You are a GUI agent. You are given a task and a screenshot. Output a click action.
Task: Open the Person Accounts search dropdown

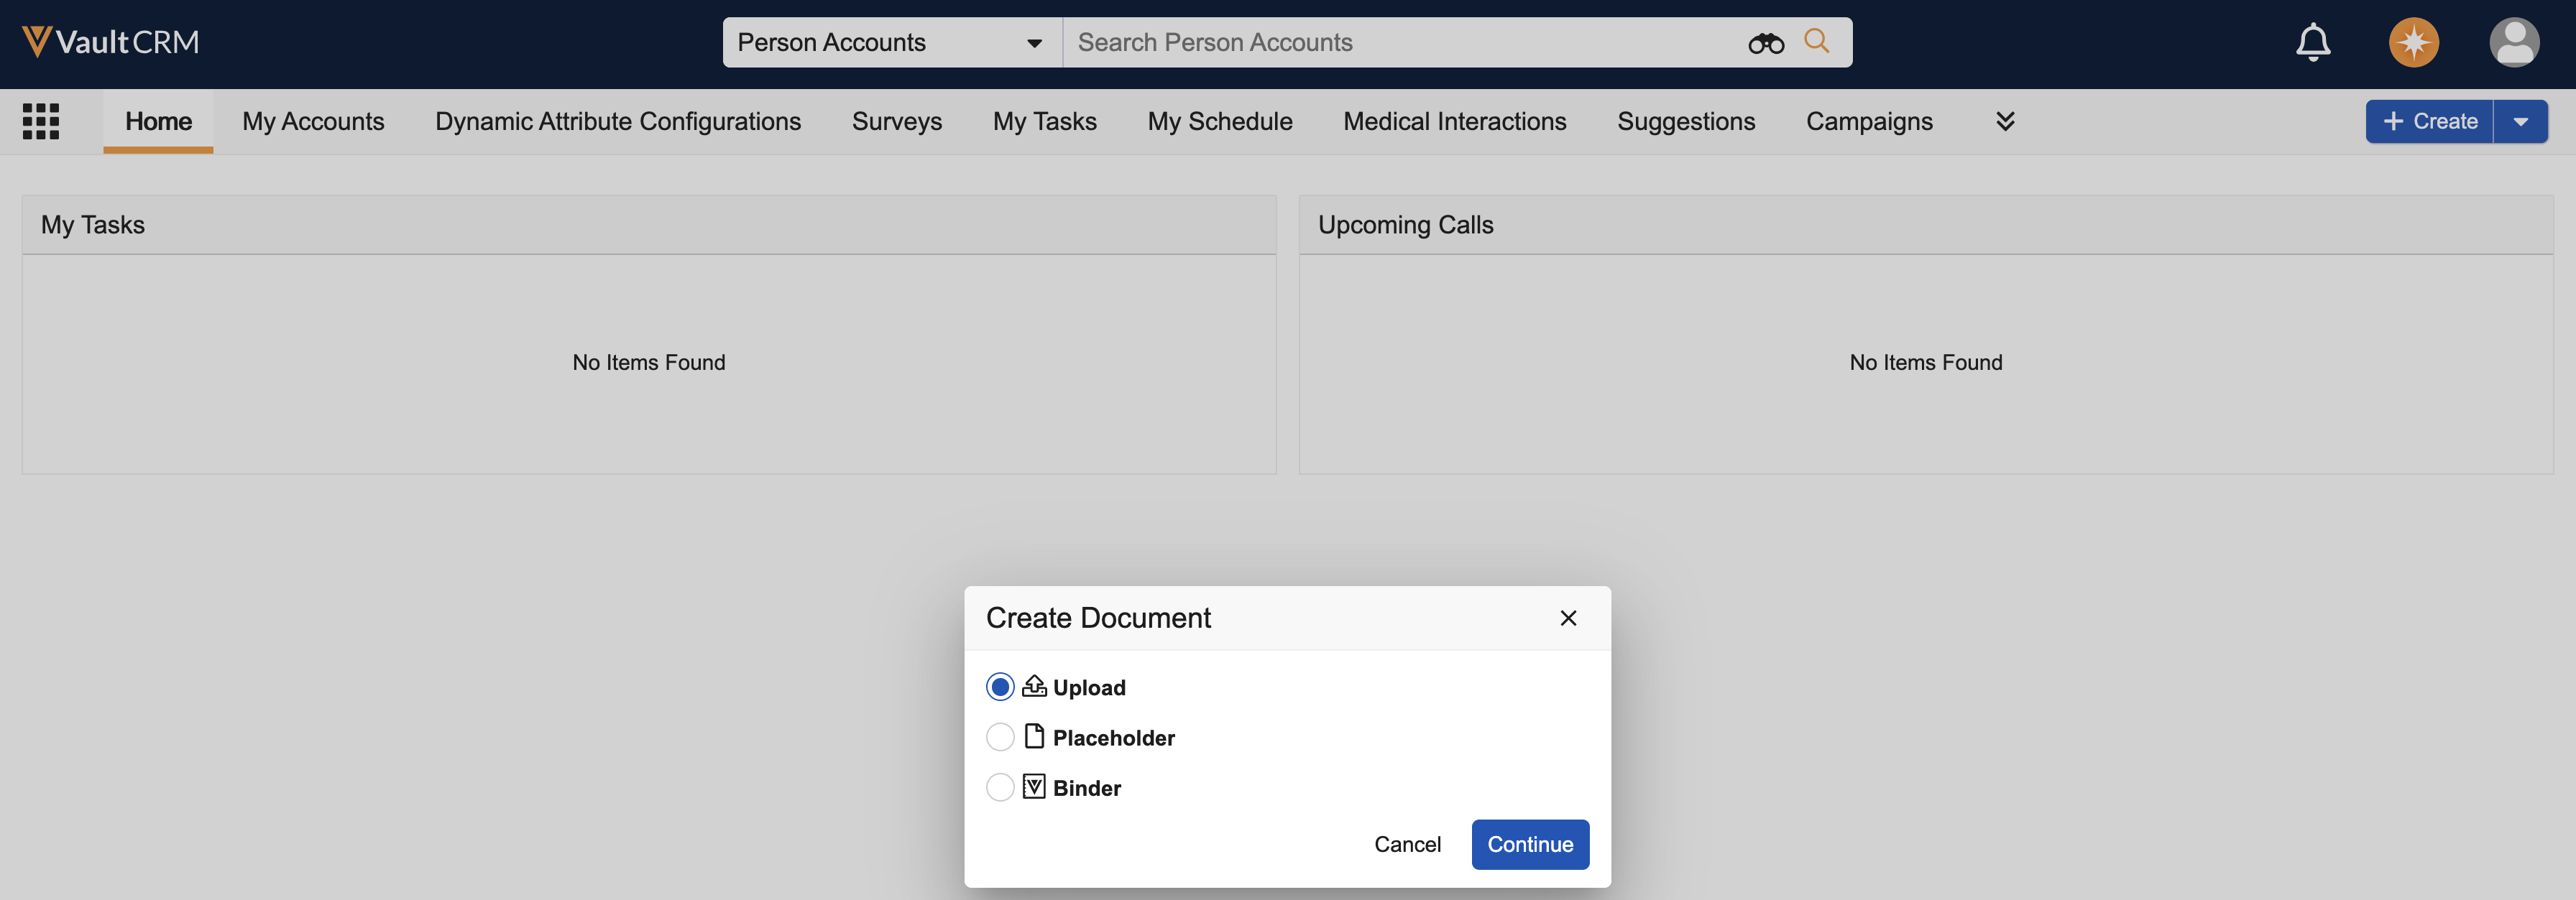point(890,42)
